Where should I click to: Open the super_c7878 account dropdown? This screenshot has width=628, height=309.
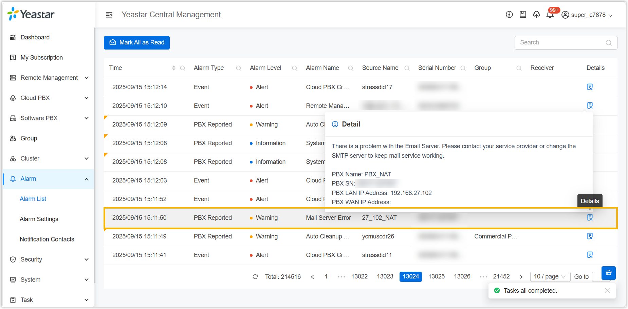[587, 15]
